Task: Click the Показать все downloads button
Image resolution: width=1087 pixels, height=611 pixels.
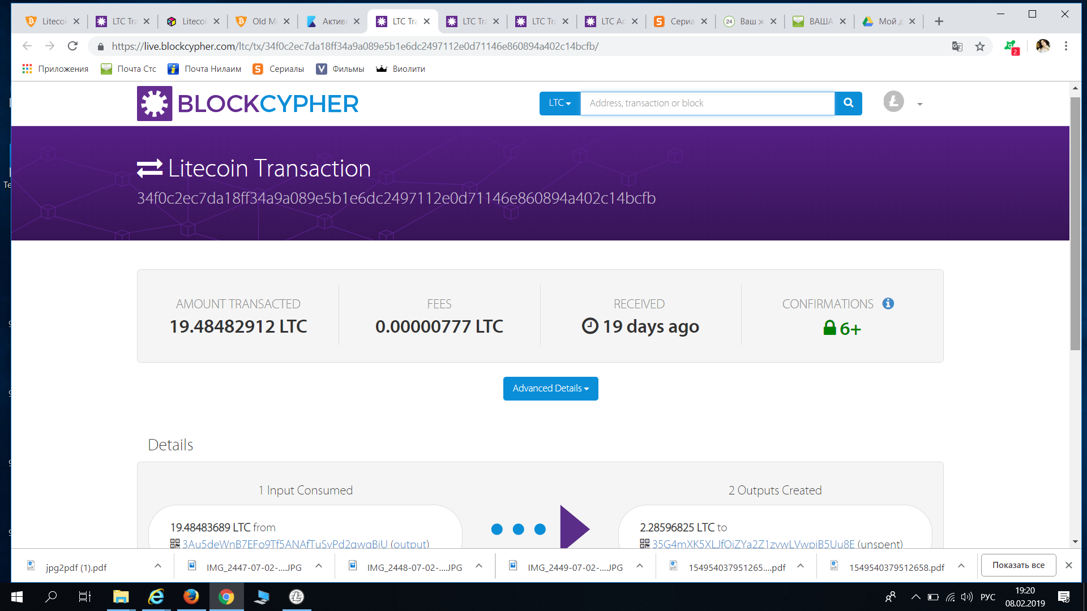Action: click(x=1018, y=565)
